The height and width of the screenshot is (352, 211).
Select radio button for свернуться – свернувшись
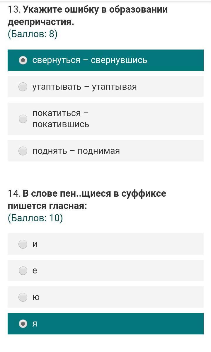pyautogui.click(x=23, y=60)
